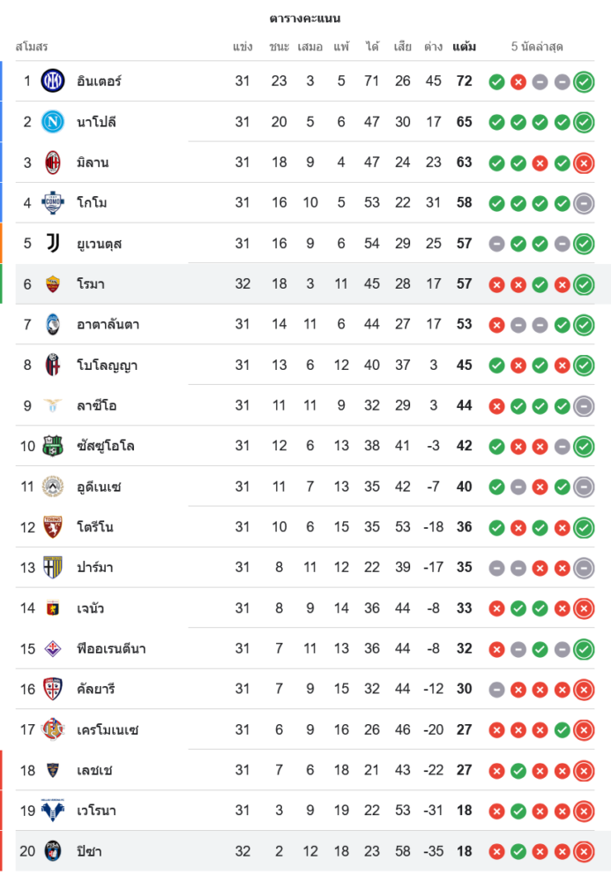
Task: Click the Fiorentina crest icon
Action: (x=53, y=649)
